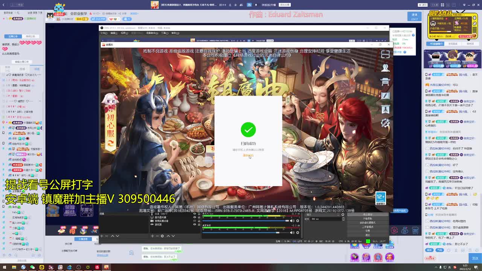Adjust the transition duration 300 ms stepper

[x=343, y=219]
